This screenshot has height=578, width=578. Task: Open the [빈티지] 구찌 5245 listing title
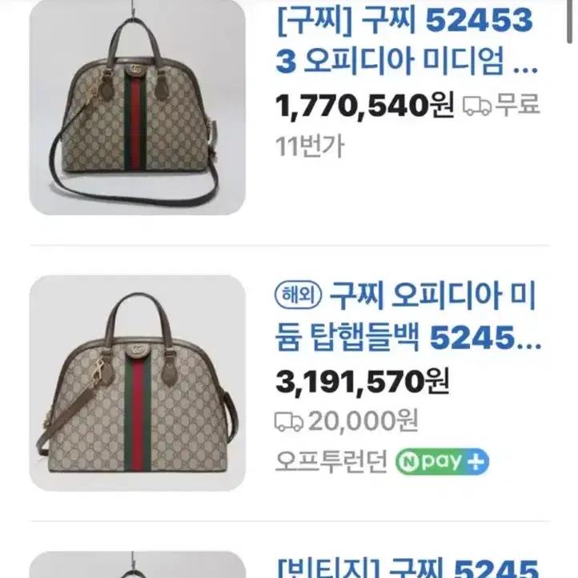tap(408, 568)
